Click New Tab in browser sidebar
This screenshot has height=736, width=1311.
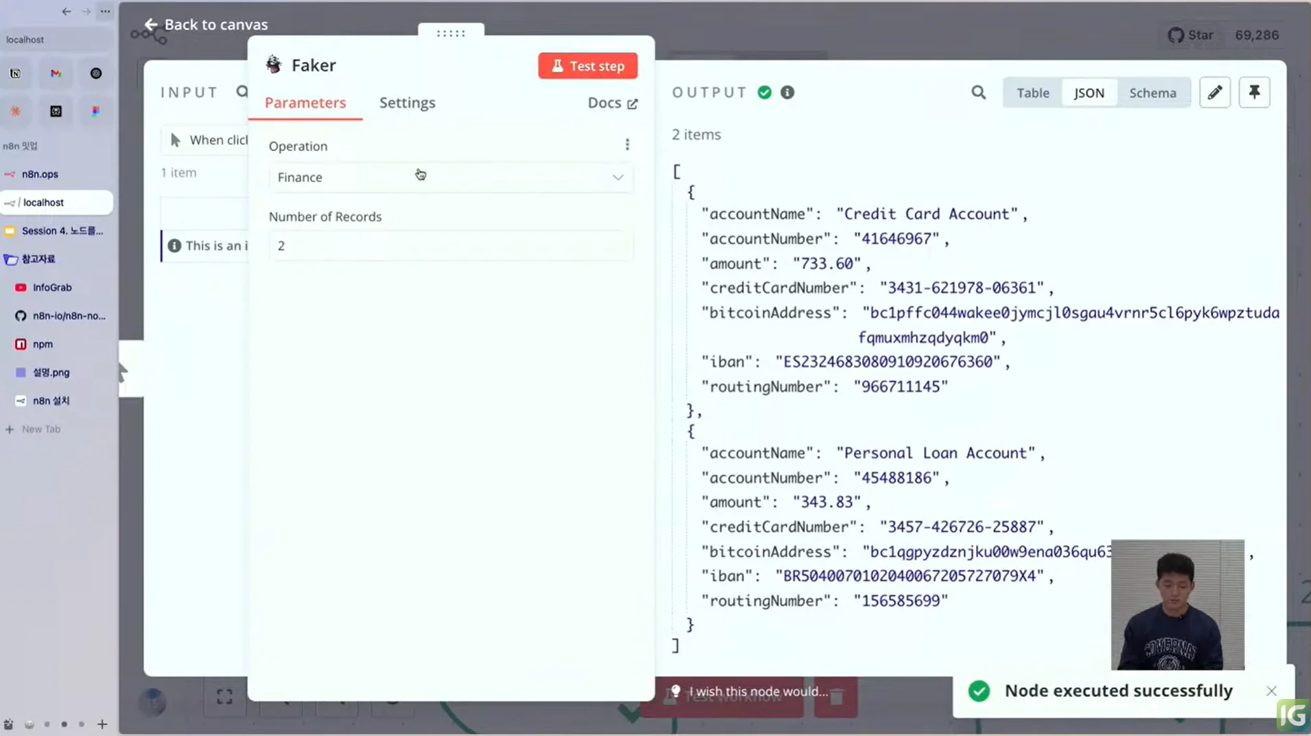click(40, 429)
